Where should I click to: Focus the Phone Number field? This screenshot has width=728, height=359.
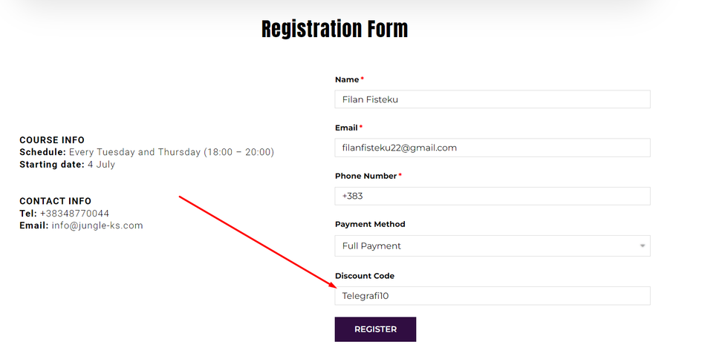[x=492, y=196]
